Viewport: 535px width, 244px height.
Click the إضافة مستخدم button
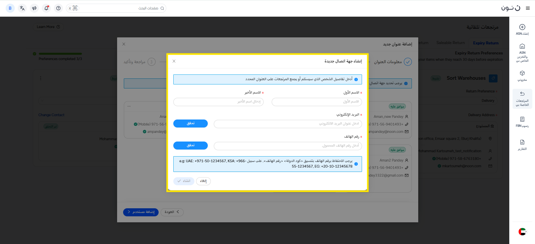click(x=141, y=212)
